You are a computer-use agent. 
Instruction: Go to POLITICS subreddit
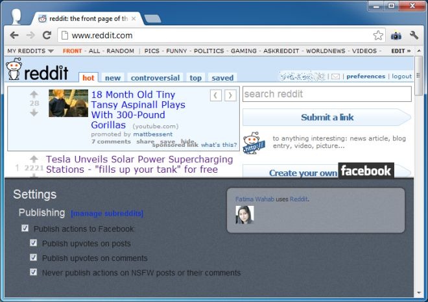(209, 51)
